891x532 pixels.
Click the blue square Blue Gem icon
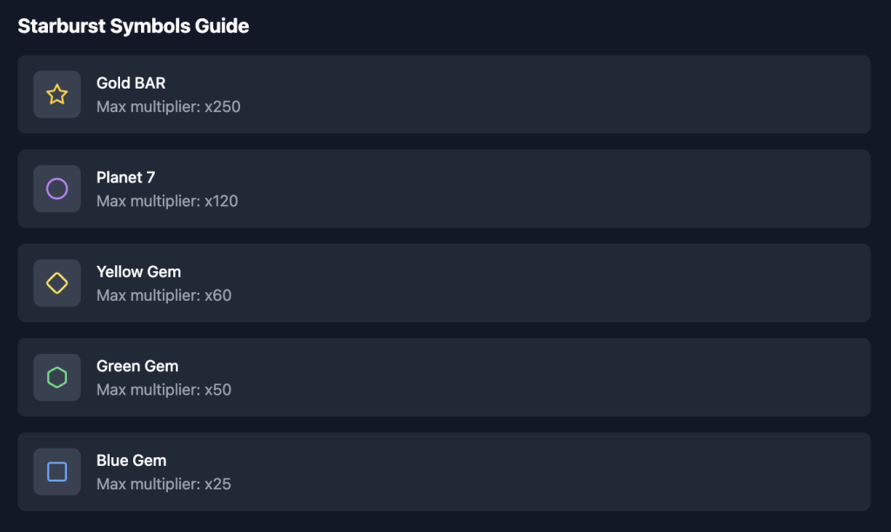coord(57,471)
